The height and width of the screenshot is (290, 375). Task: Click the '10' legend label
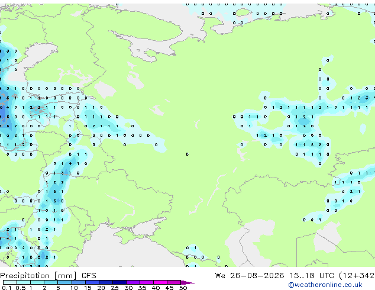pyautogui.click(x=74, y=288)
